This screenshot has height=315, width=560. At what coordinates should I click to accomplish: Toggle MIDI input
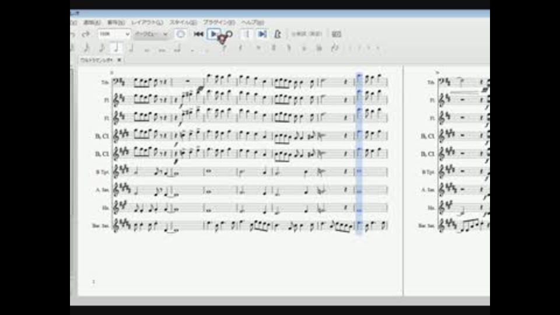pos(180,34)
